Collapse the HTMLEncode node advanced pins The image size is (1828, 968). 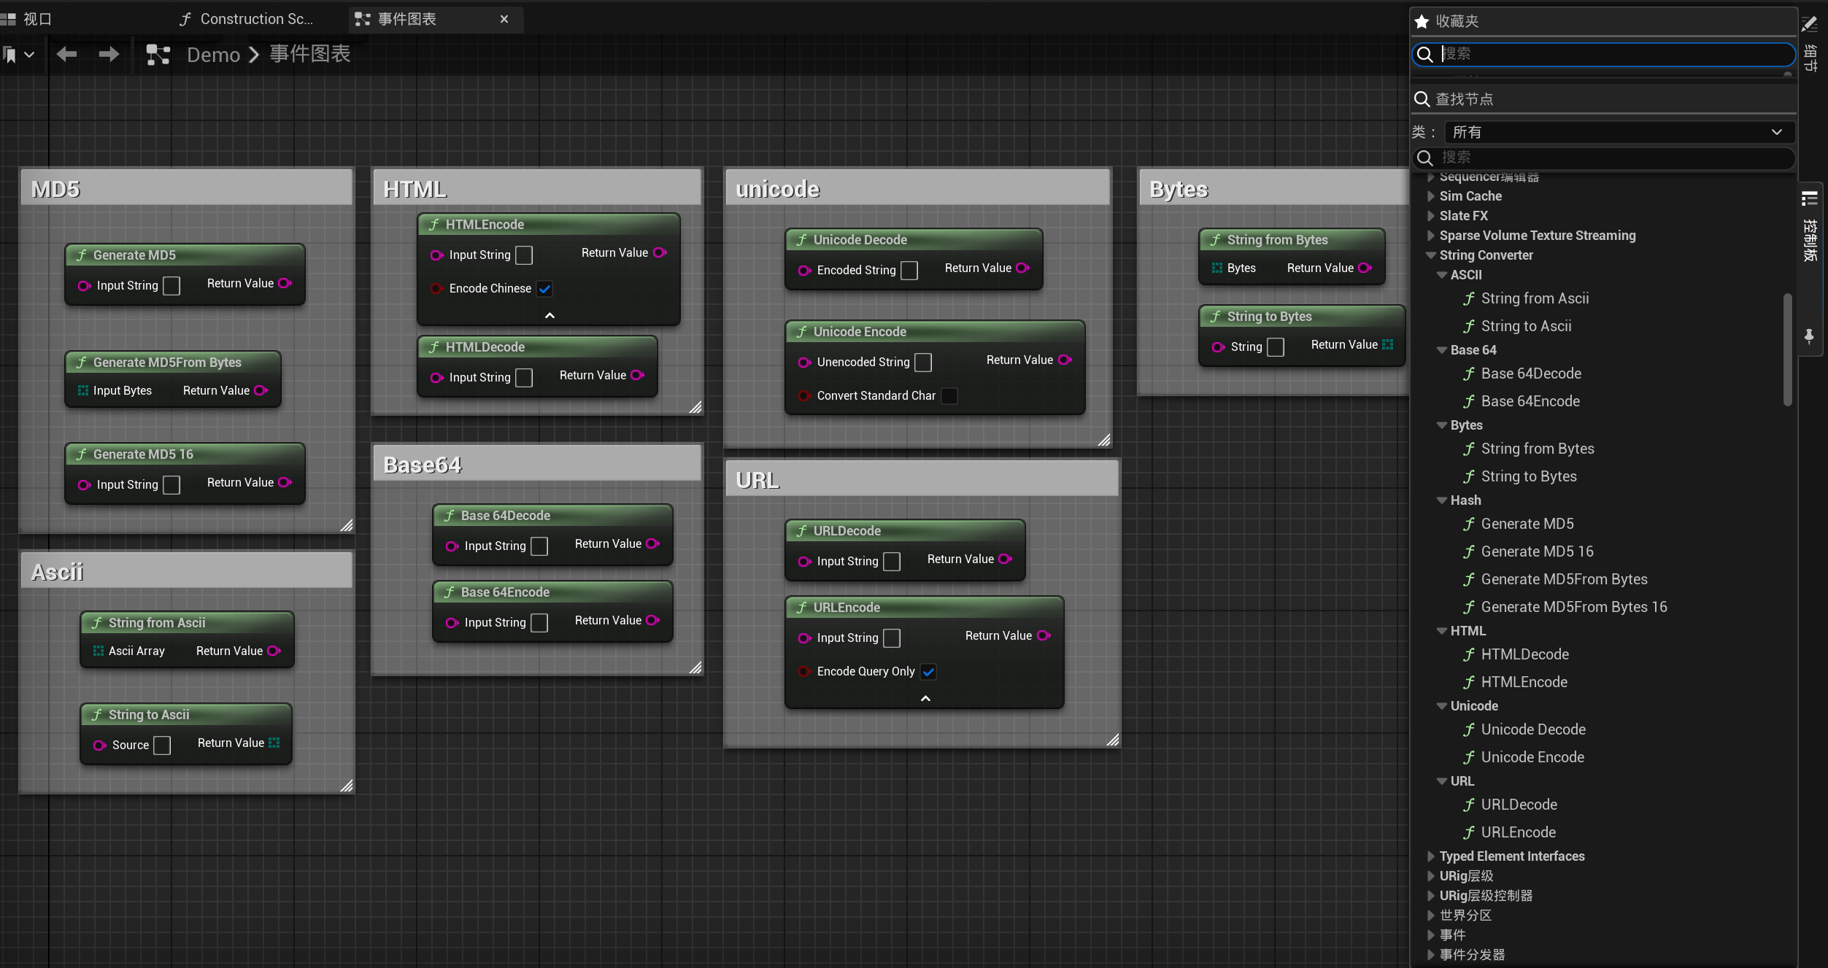(549, 315)
